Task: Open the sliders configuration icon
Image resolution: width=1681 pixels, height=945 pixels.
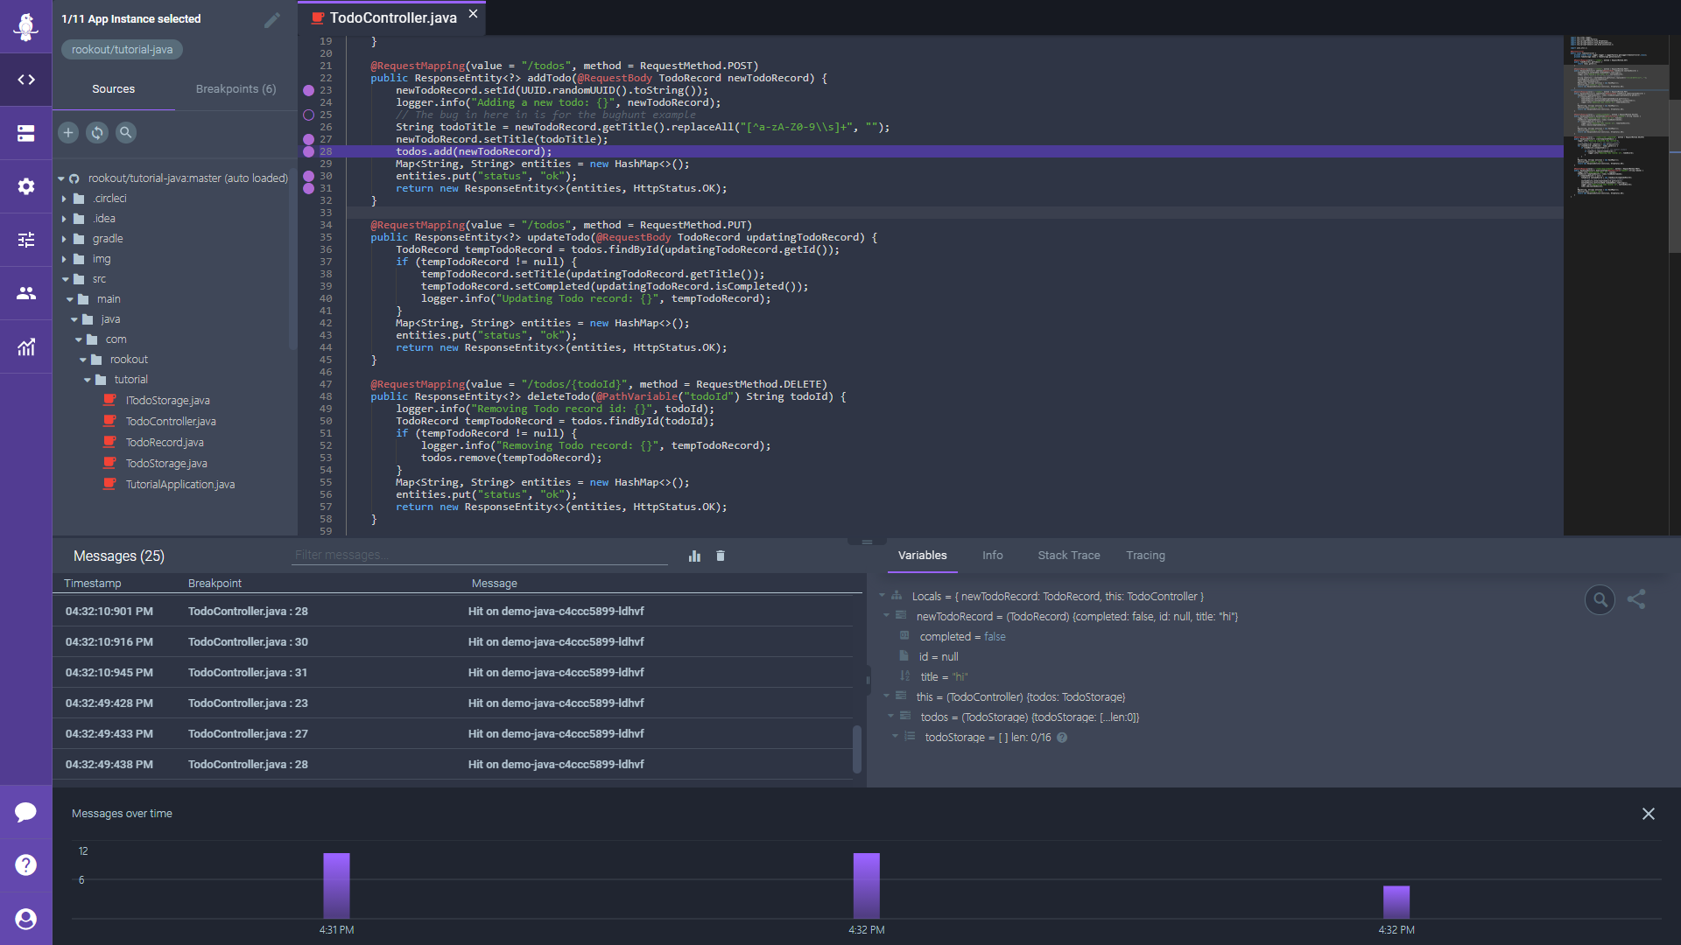Action: pyautogui.click(x=26, y=240)
